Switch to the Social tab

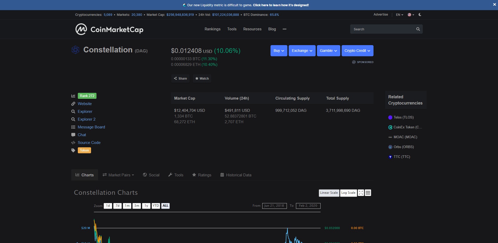click(x=151, y=175)
